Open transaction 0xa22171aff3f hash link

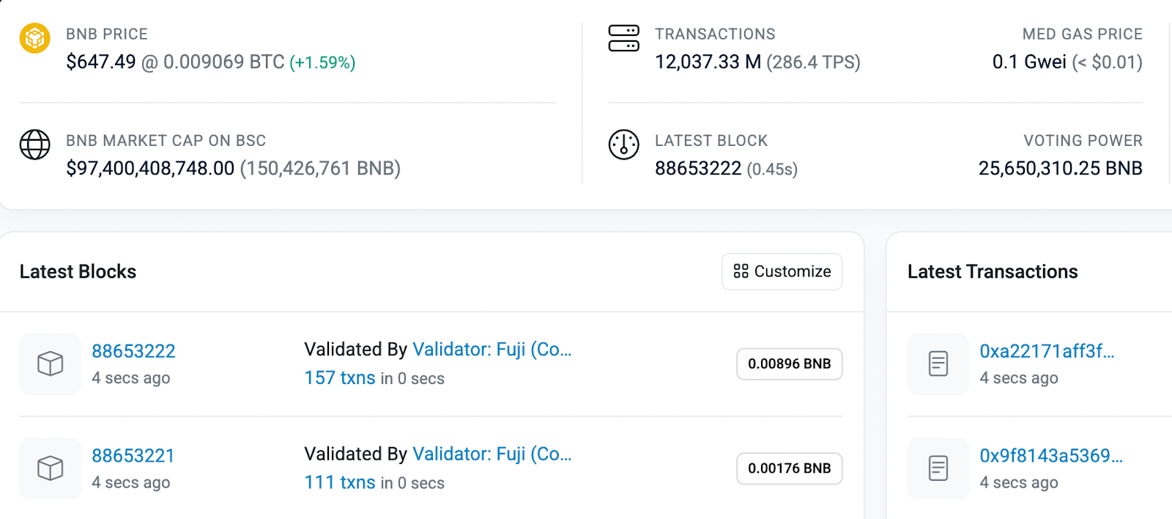[1046, 351]
